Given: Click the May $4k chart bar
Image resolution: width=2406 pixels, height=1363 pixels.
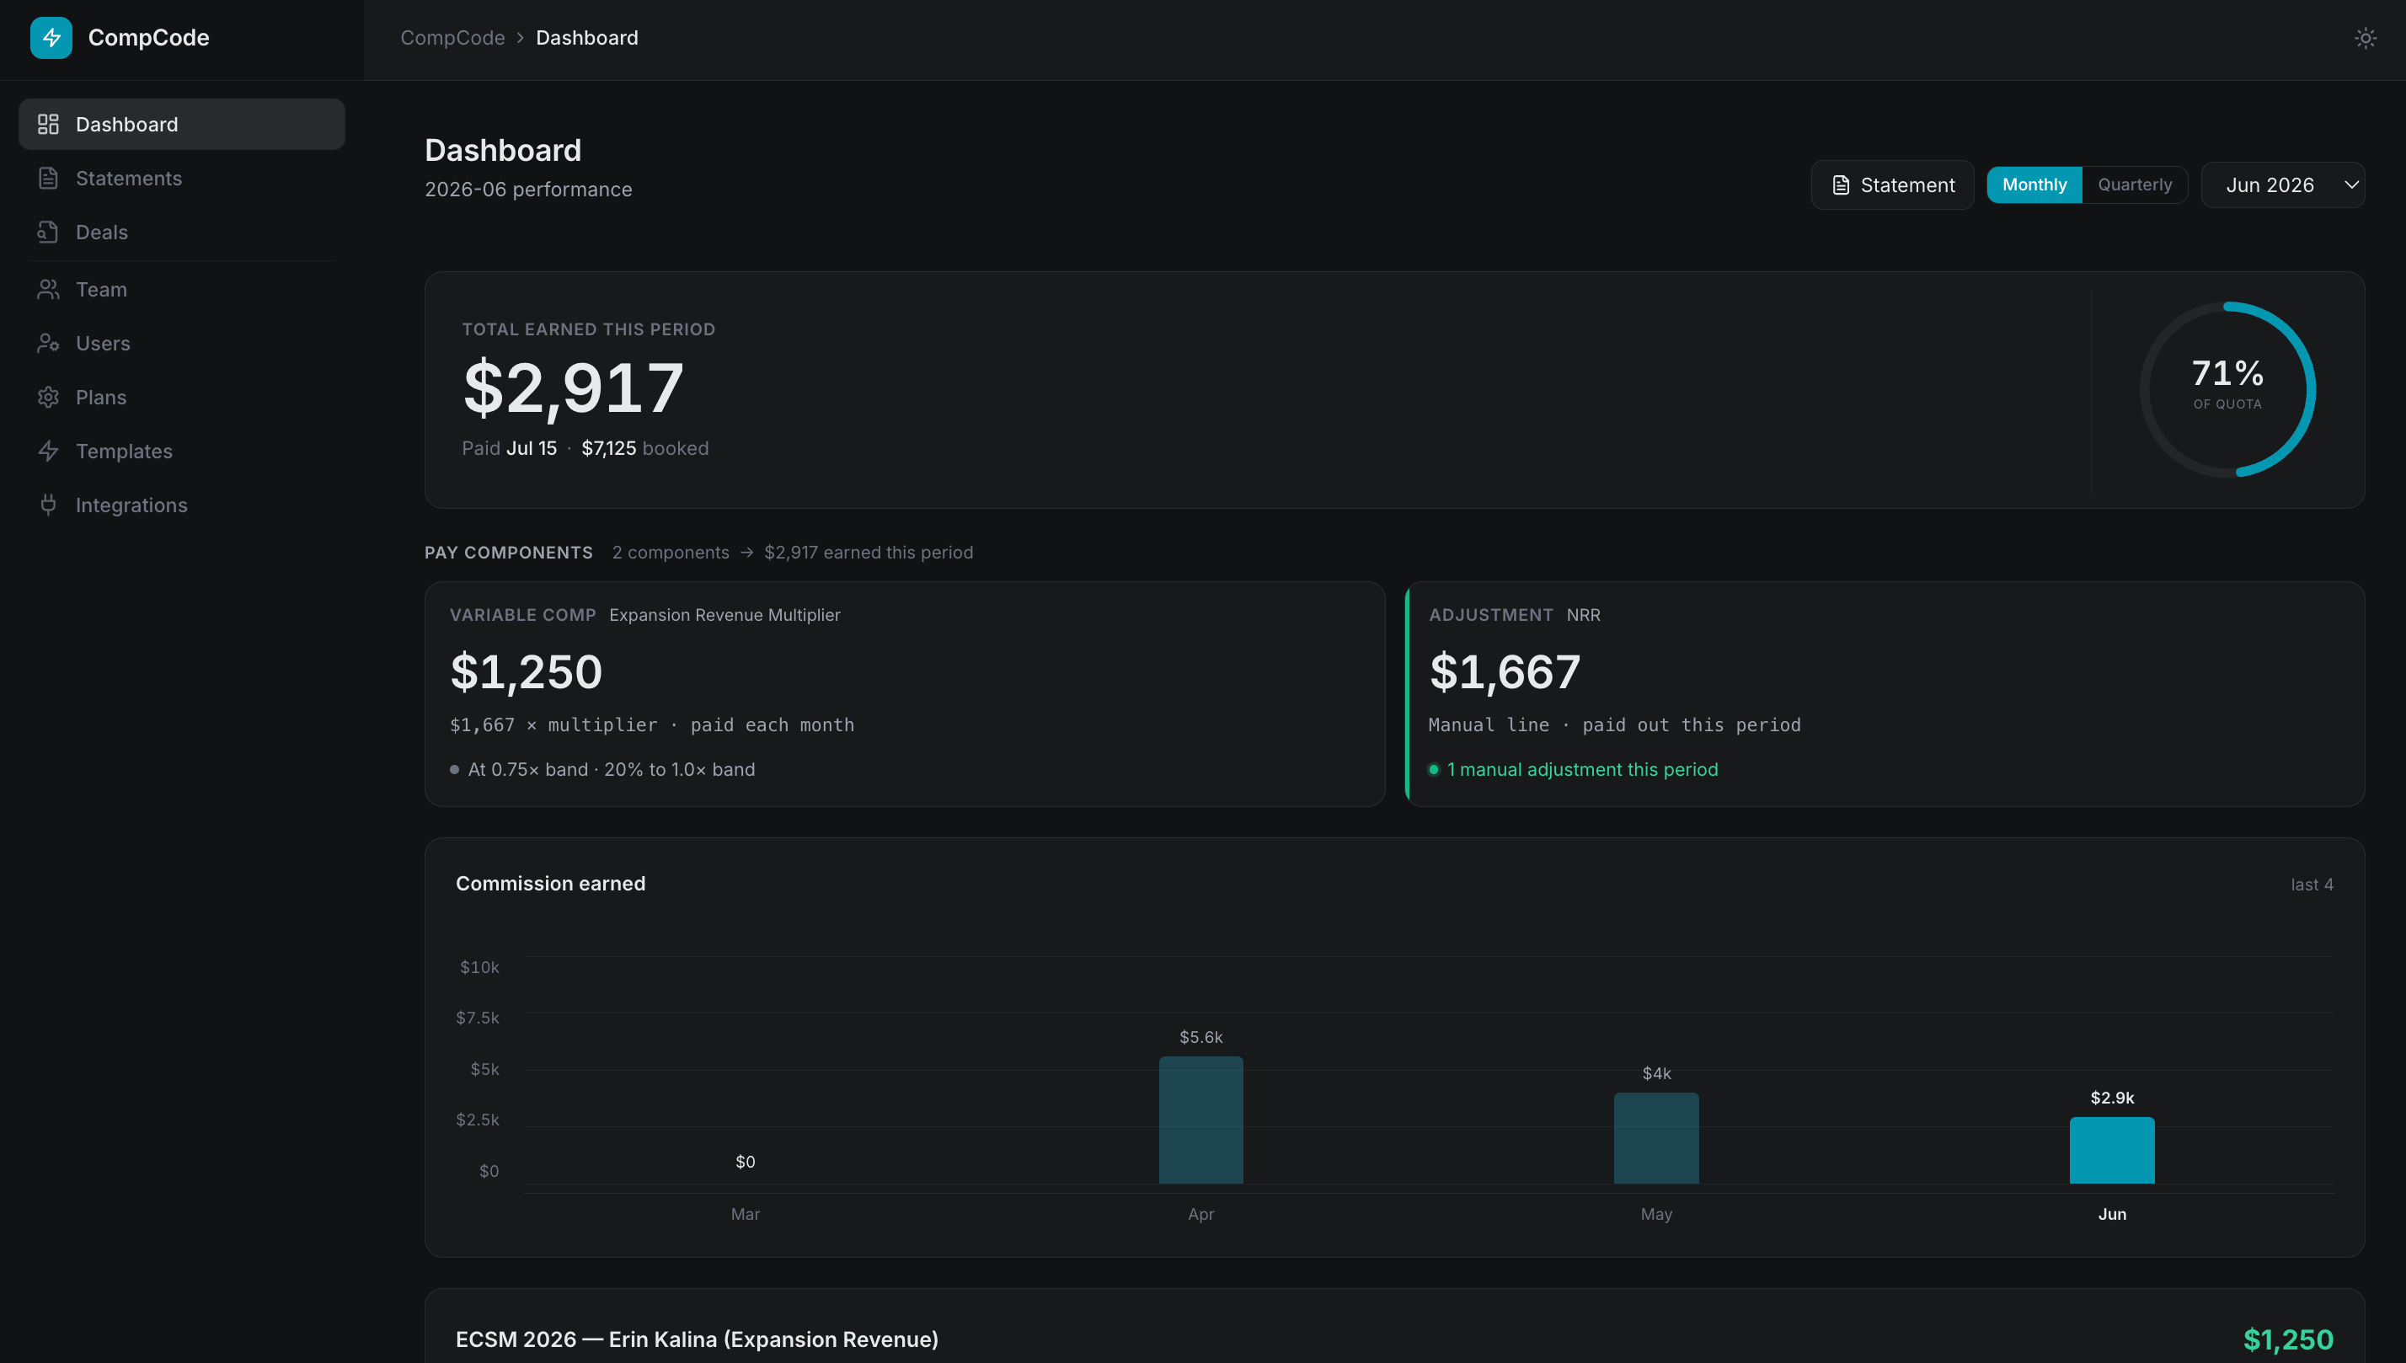Looking at the screenshot, I should click(1656, 1137).
